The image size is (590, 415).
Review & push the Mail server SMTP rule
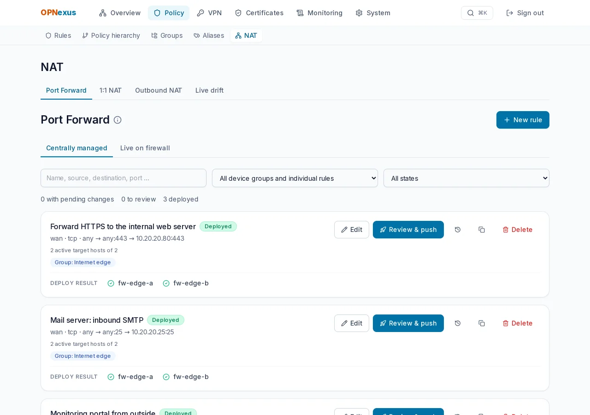[408, 323]
